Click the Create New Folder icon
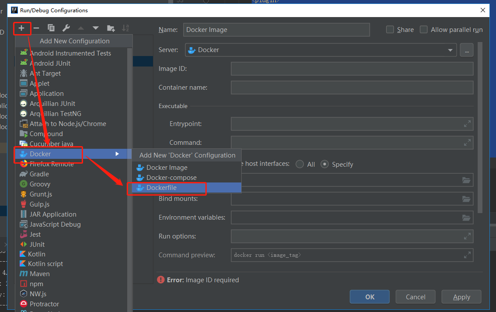Image resolution: width=496 pixels, height=312 pixels. click(x=111, y=28)
